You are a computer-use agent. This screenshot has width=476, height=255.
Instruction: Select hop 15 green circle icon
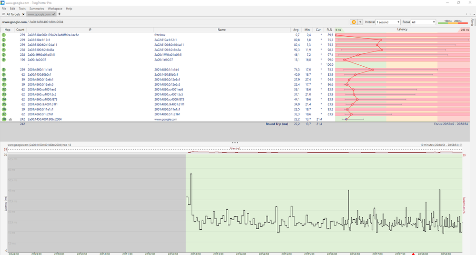pyautogui.click(x=4, y=104)
